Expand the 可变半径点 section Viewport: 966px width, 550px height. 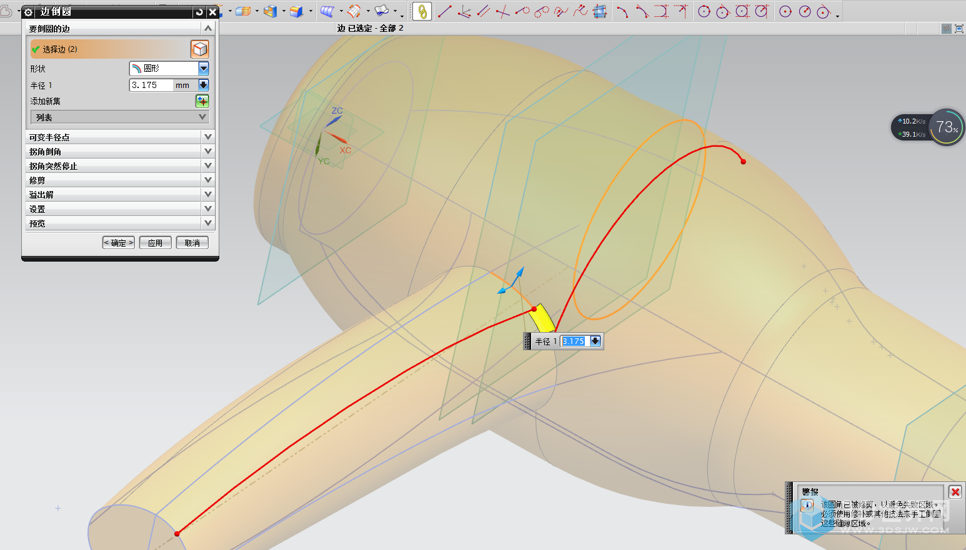coord(121,137)
